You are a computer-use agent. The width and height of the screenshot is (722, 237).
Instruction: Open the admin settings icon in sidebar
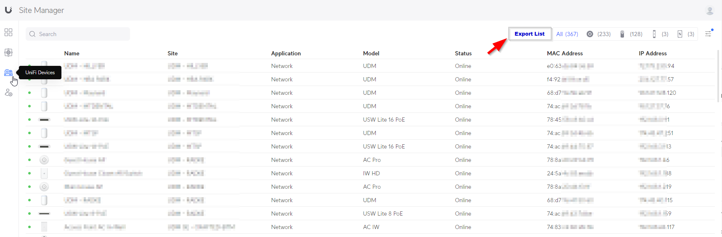click(8, 93)
